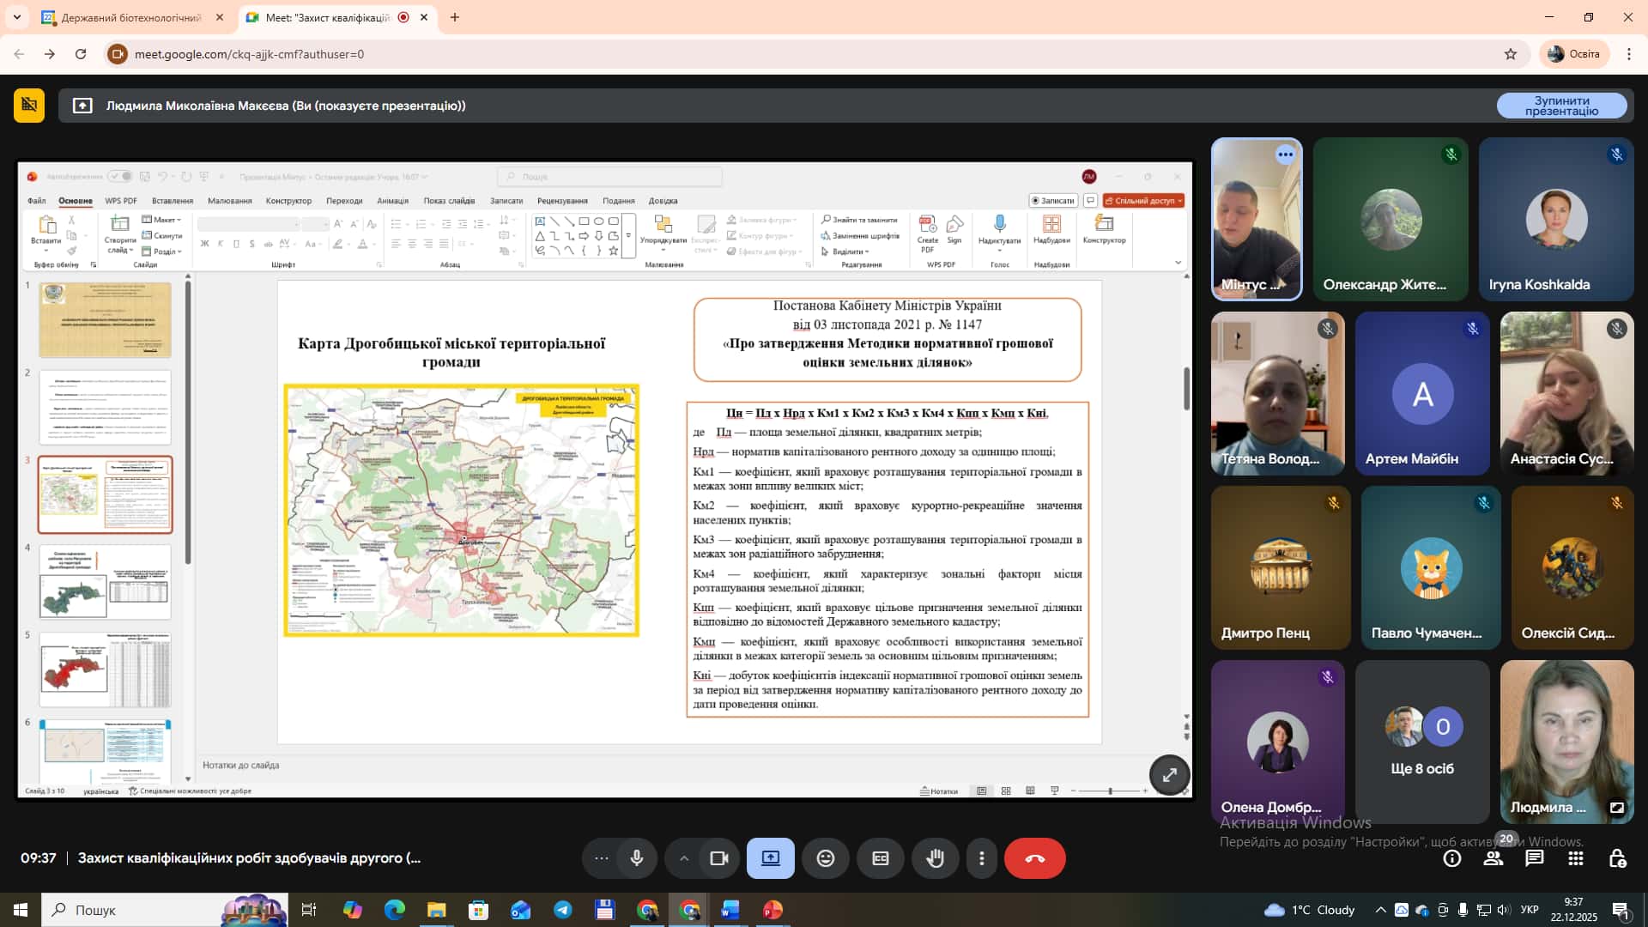Switch to Державний біотехнологічний browser tab
1648x927 pixels.
click(130, 17)
